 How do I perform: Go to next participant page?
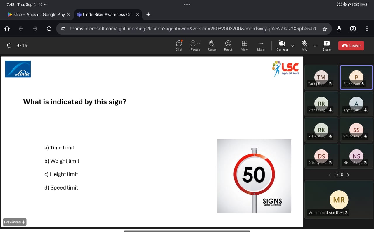coord(348,174)
